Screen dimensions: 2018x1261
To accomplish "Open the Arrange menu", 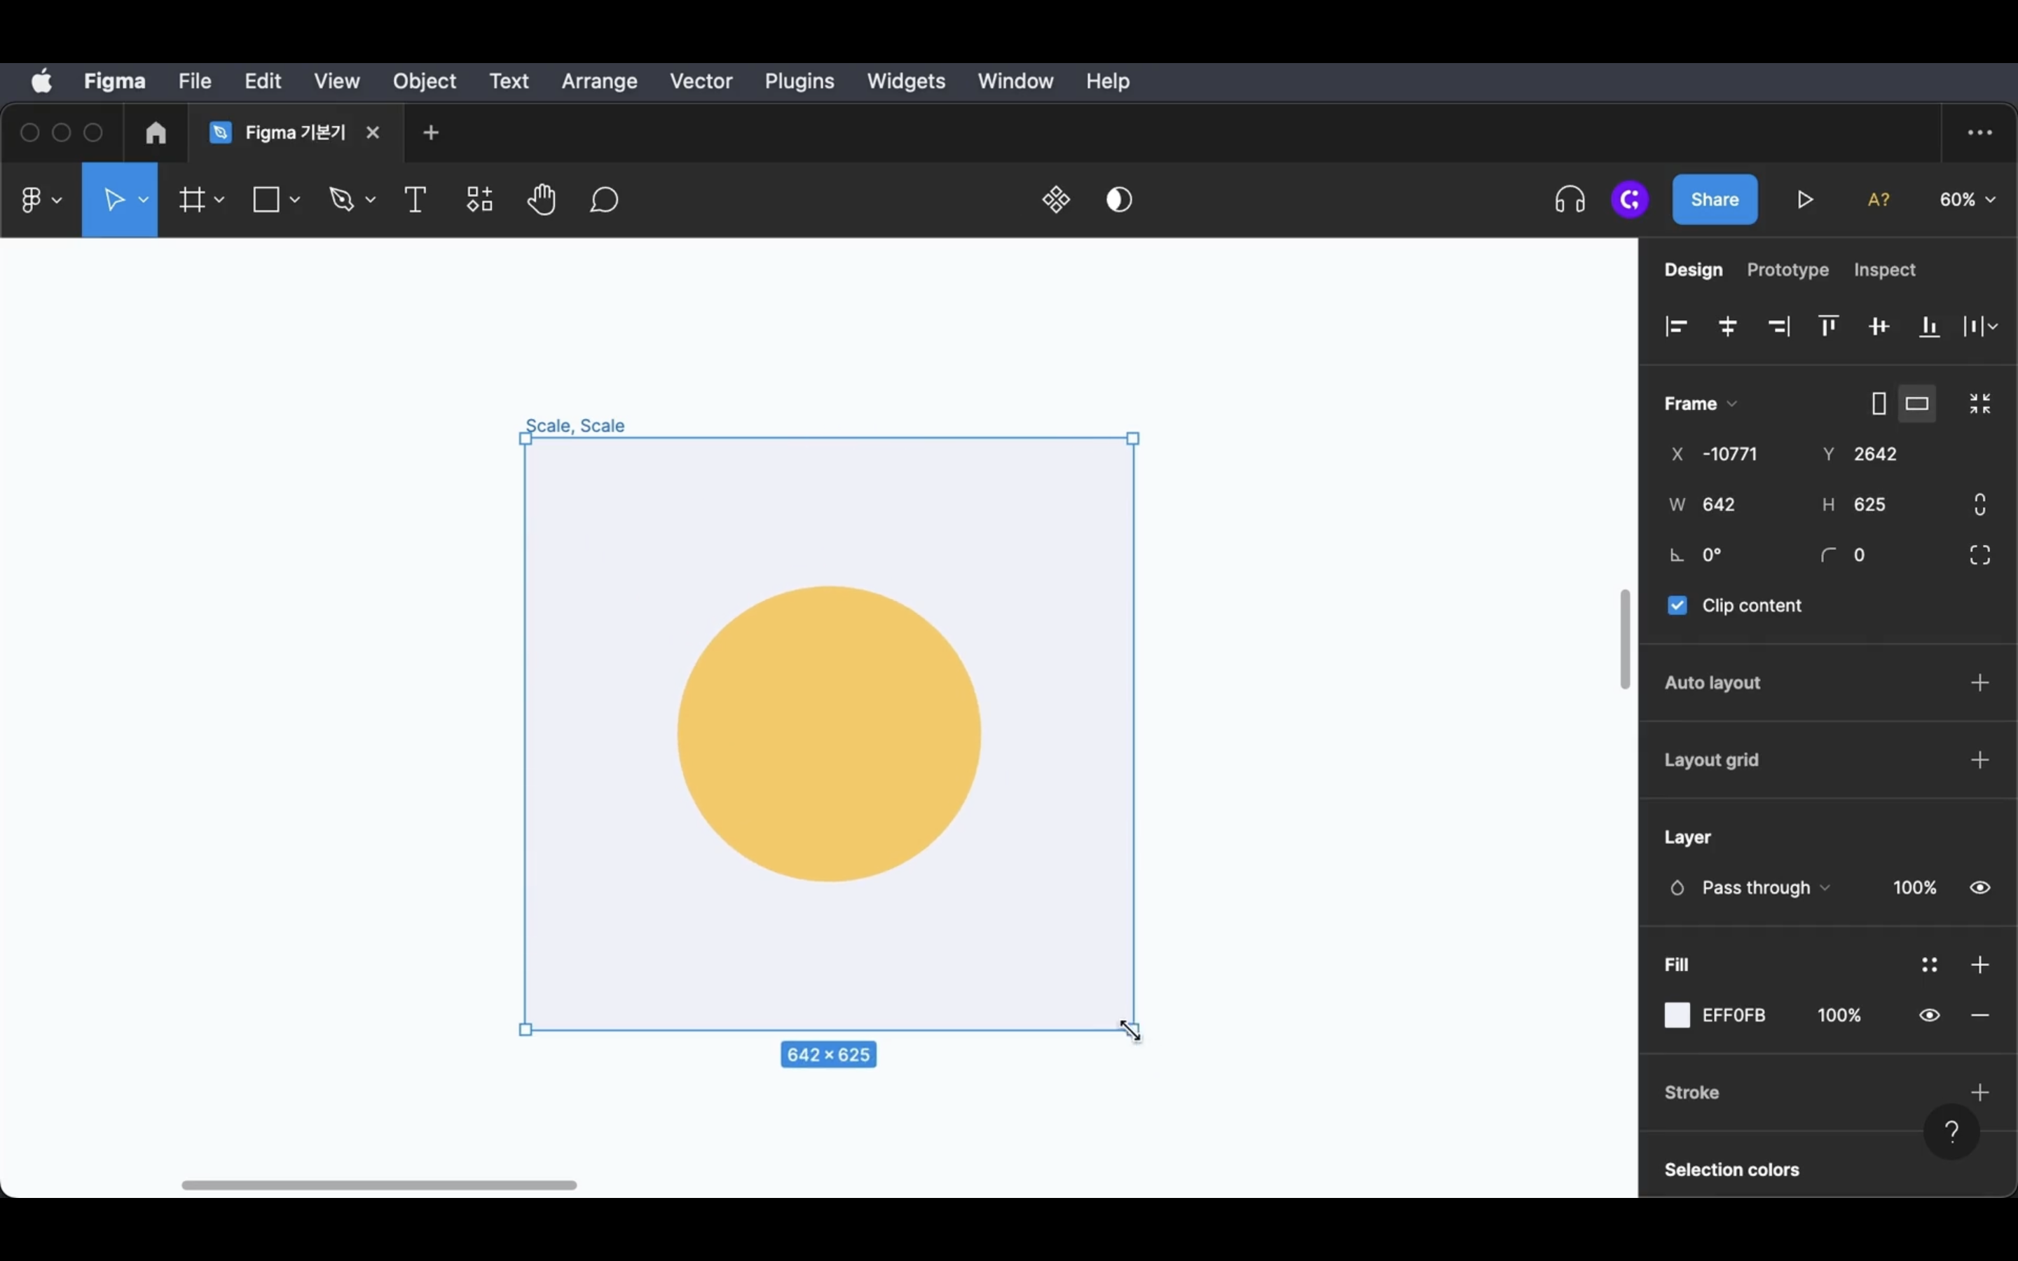I will [x=598, y=81].
